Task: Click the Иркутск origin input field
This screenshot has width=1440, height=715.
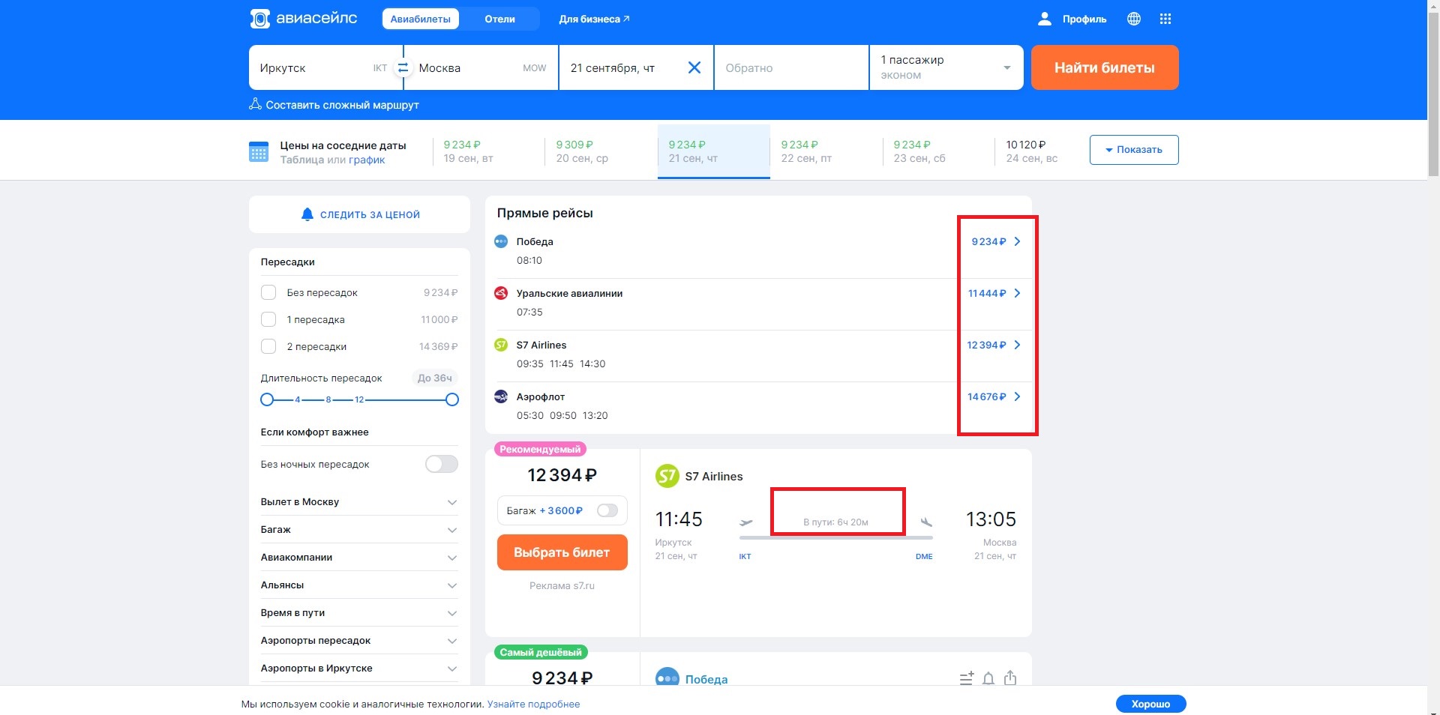Action: (325, 67)
